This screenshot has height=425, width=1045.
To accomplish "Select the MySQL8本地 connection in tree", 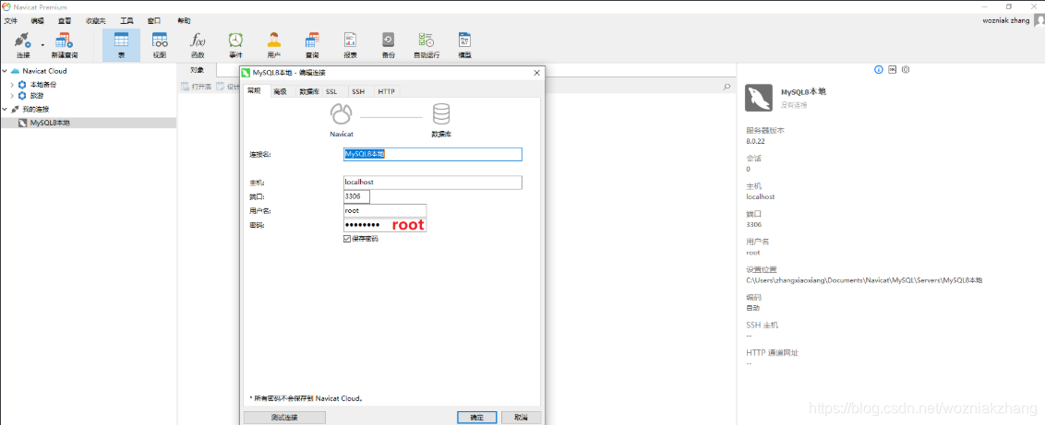I will (x=88, y=123).
